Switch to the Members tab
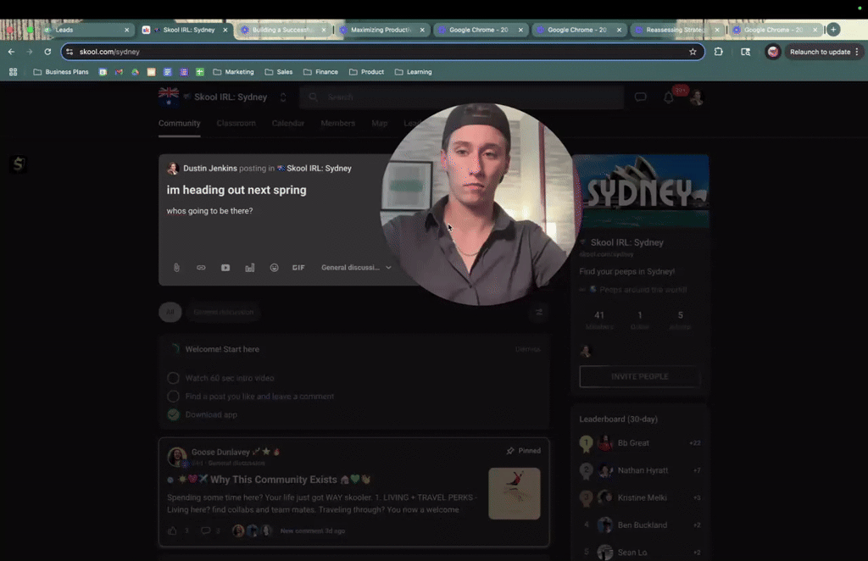The image size is (868, 561). [337, 124]
